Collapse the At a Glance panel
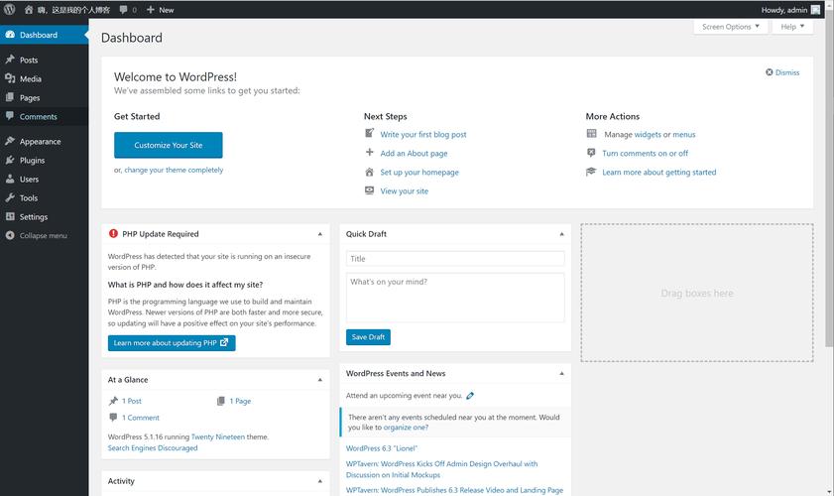 tap(320, 380)
